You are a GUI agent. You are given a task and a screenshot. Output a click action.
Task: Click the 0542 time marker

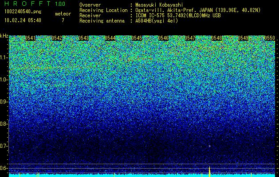point(57,38)
